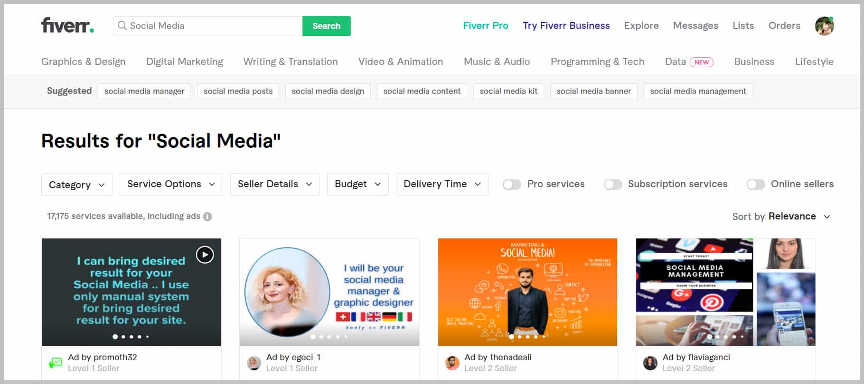View Orders page
This screenshot has width=864, height=384.
[784, 26]
